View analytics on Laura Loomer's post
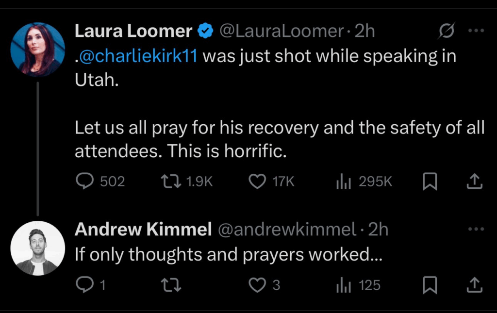Image resolution: width=497 pixels, height=313 pixels. coord(344,181)
